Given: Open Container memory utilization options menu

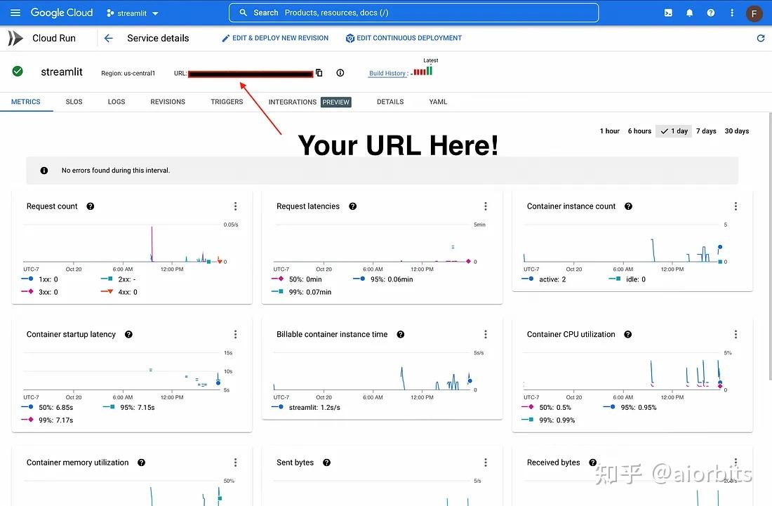Looking at the screenshot, I should (235, 462).
